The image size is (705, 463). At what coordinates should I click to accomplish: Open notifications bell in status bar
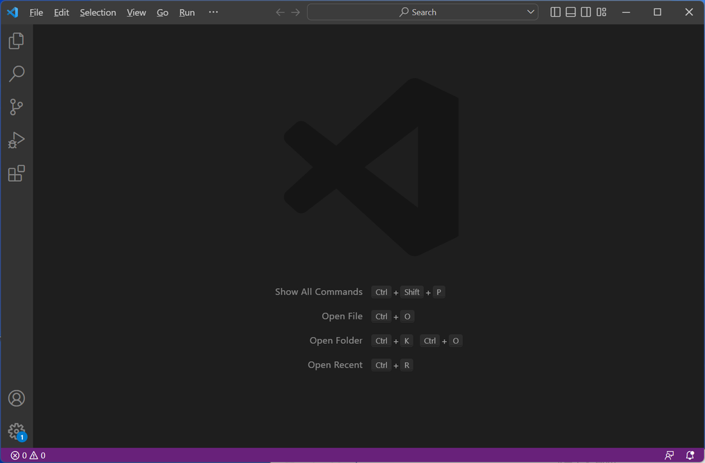tap(690, 455)
